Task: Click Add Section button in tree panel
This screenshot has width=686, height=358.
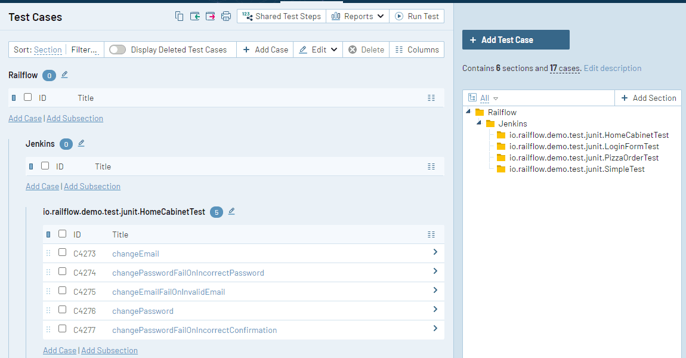Action: point(648,98)
